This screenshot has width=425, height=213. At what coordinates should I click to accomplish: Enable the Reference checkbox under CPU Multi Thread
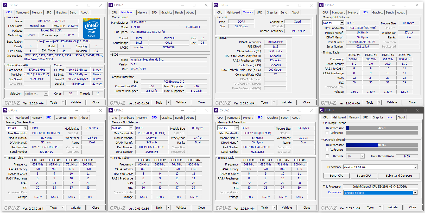[x=327, y=150]
